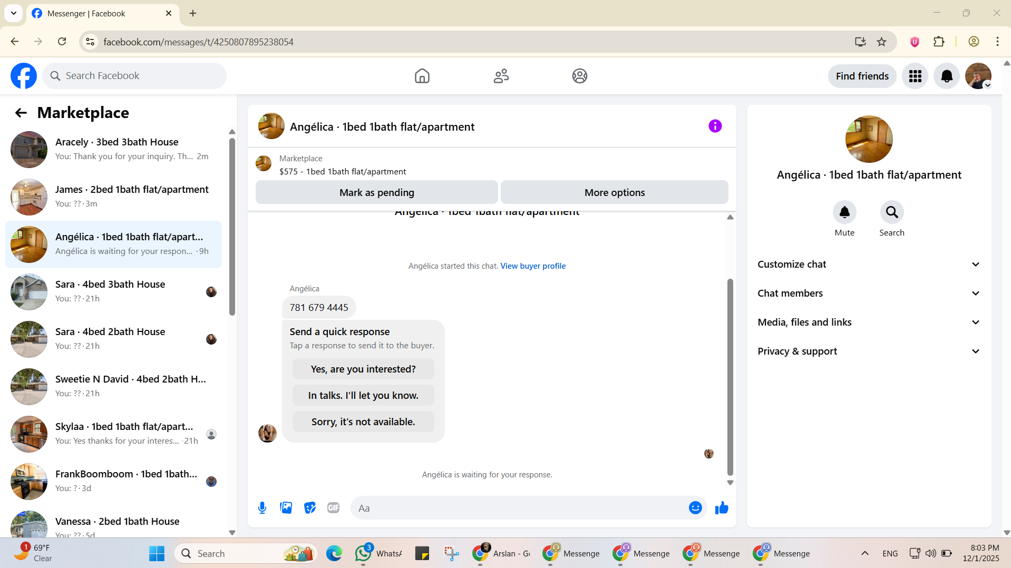Open Windows taskbar Search box

coord(246,554)
